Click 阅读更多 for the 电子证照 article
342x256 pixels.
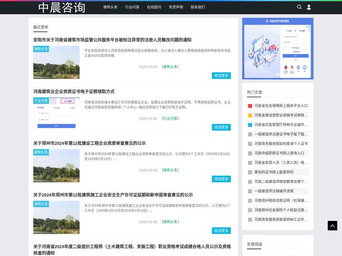click(221, 127)
